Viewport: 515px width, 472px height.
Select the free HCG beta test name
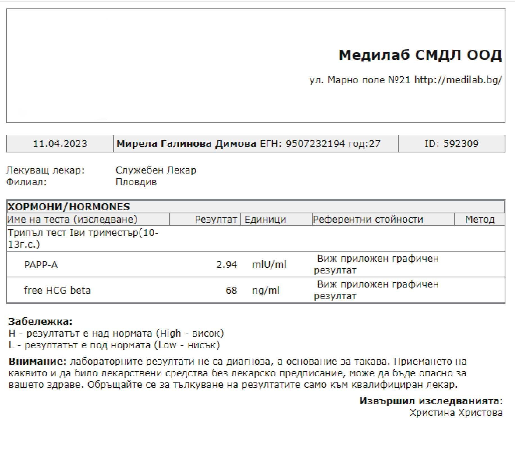pos(57,290)
